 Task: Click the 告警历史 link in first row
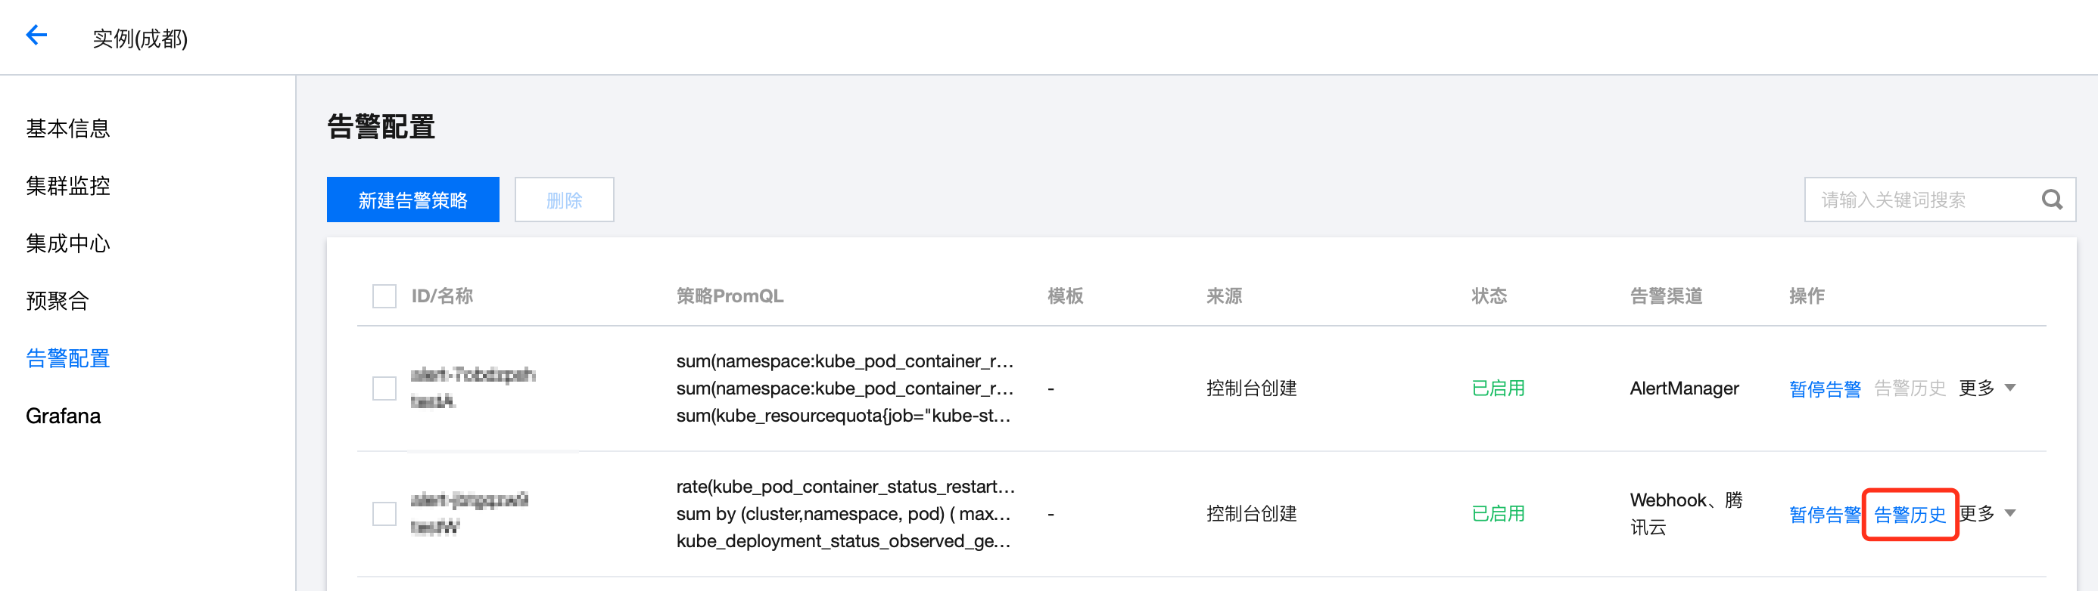pyautogui.click(x=1910, y=388)
